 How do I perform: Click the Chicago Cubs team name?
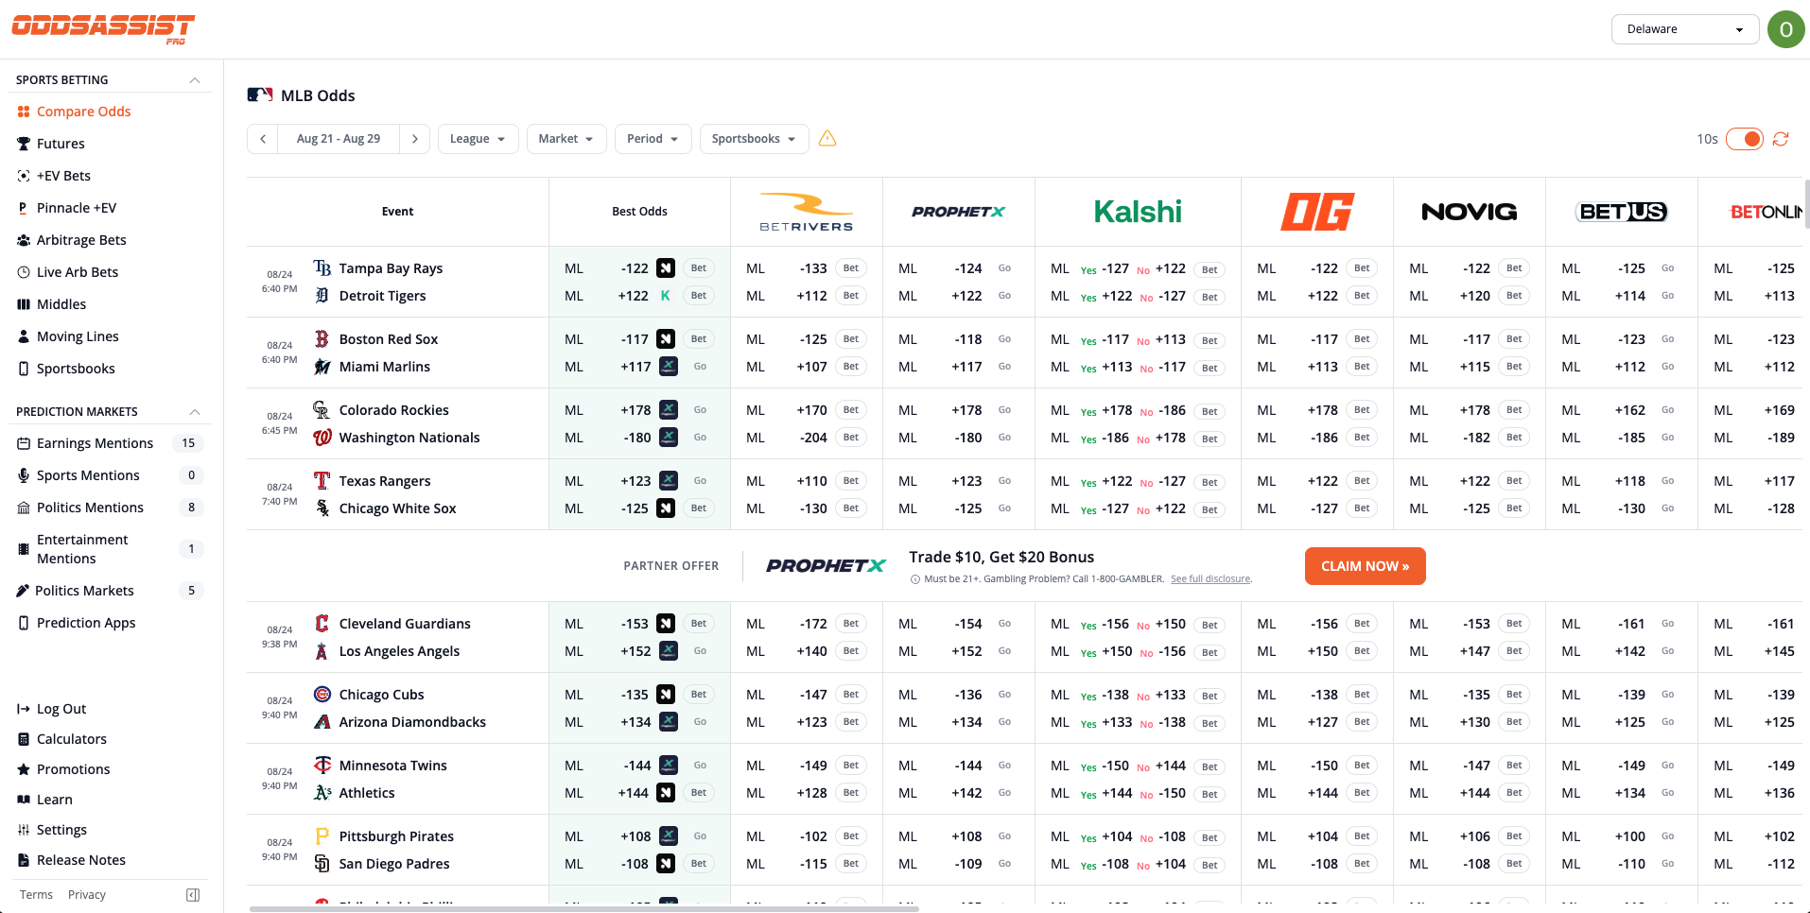click(381, 695)
